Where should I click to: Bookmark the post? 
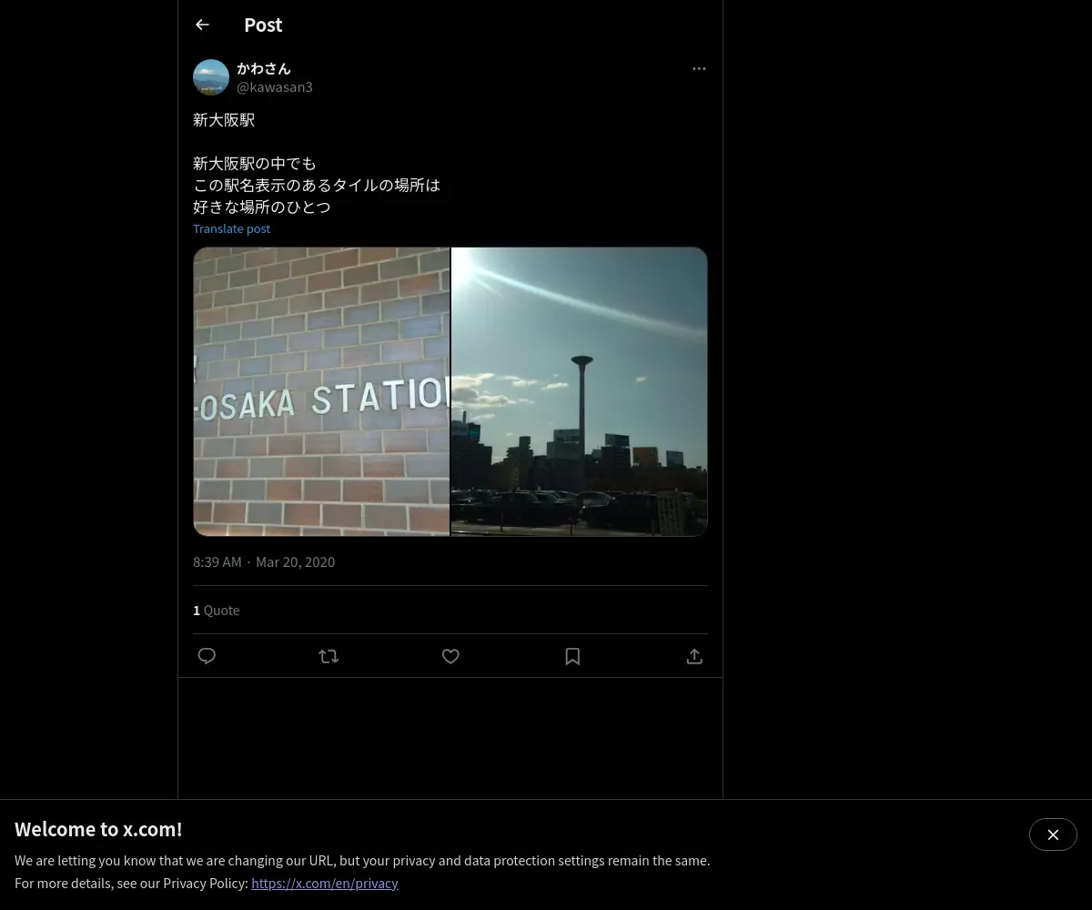pyautogui.click(x=572, y=656)
